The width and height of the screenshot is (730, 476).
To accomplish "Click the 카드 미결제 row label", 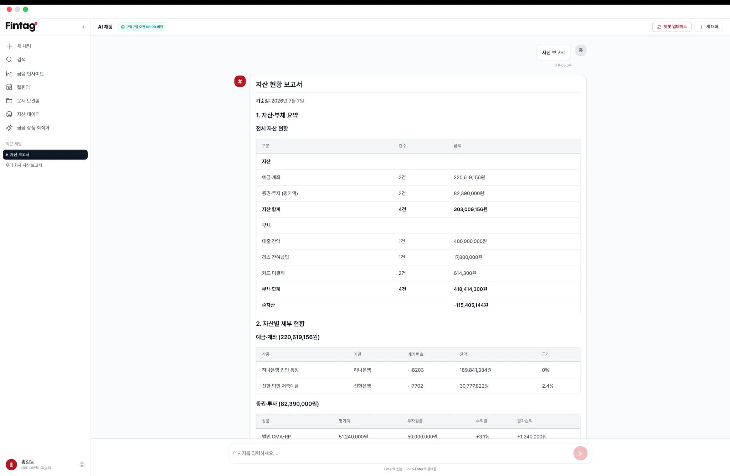I will 273,273.
